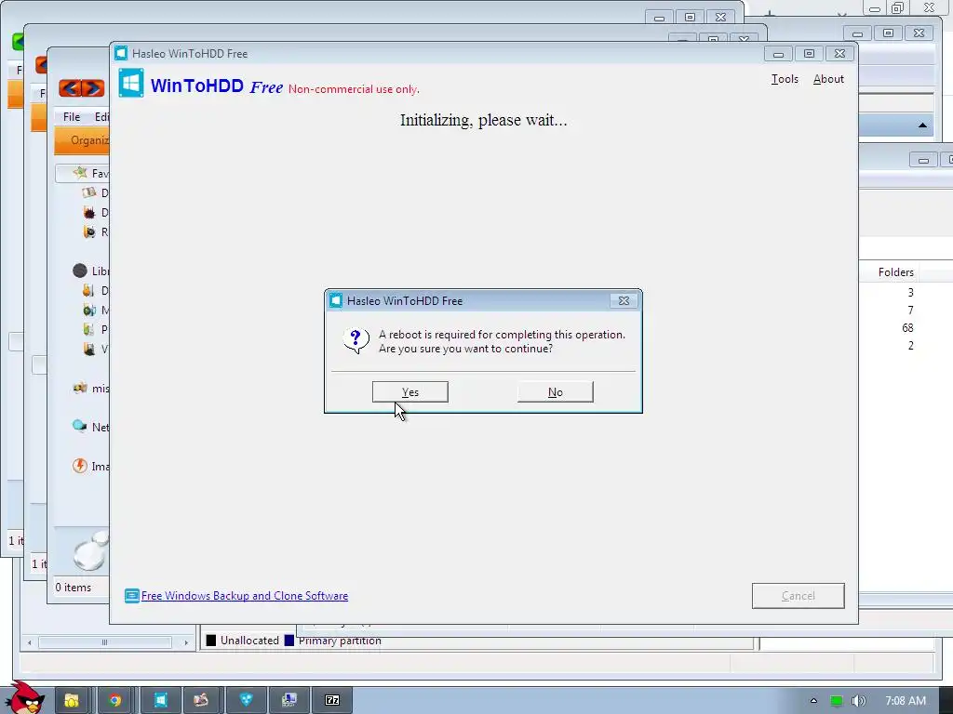Confirm reboot by clicking Yes
953x714 pixels.
[x=410, y=392]
